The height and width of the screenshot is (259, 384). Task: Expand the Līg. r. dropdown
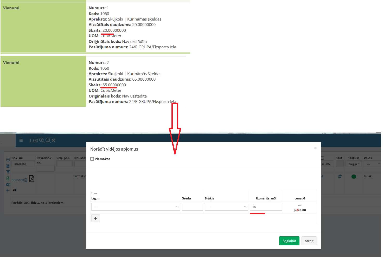pyautogui.click(x=135, y=207)
